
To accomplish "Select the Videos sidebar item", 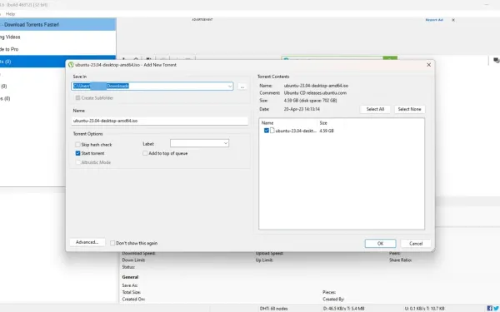I will [x=57, y=37].
